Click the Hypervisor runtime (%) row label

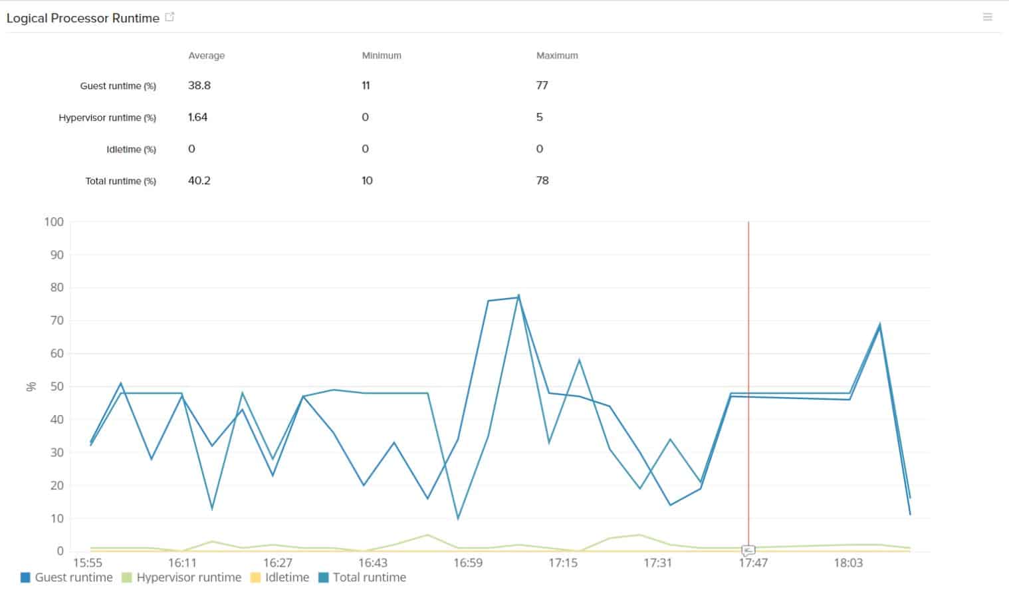coord(108,118)
